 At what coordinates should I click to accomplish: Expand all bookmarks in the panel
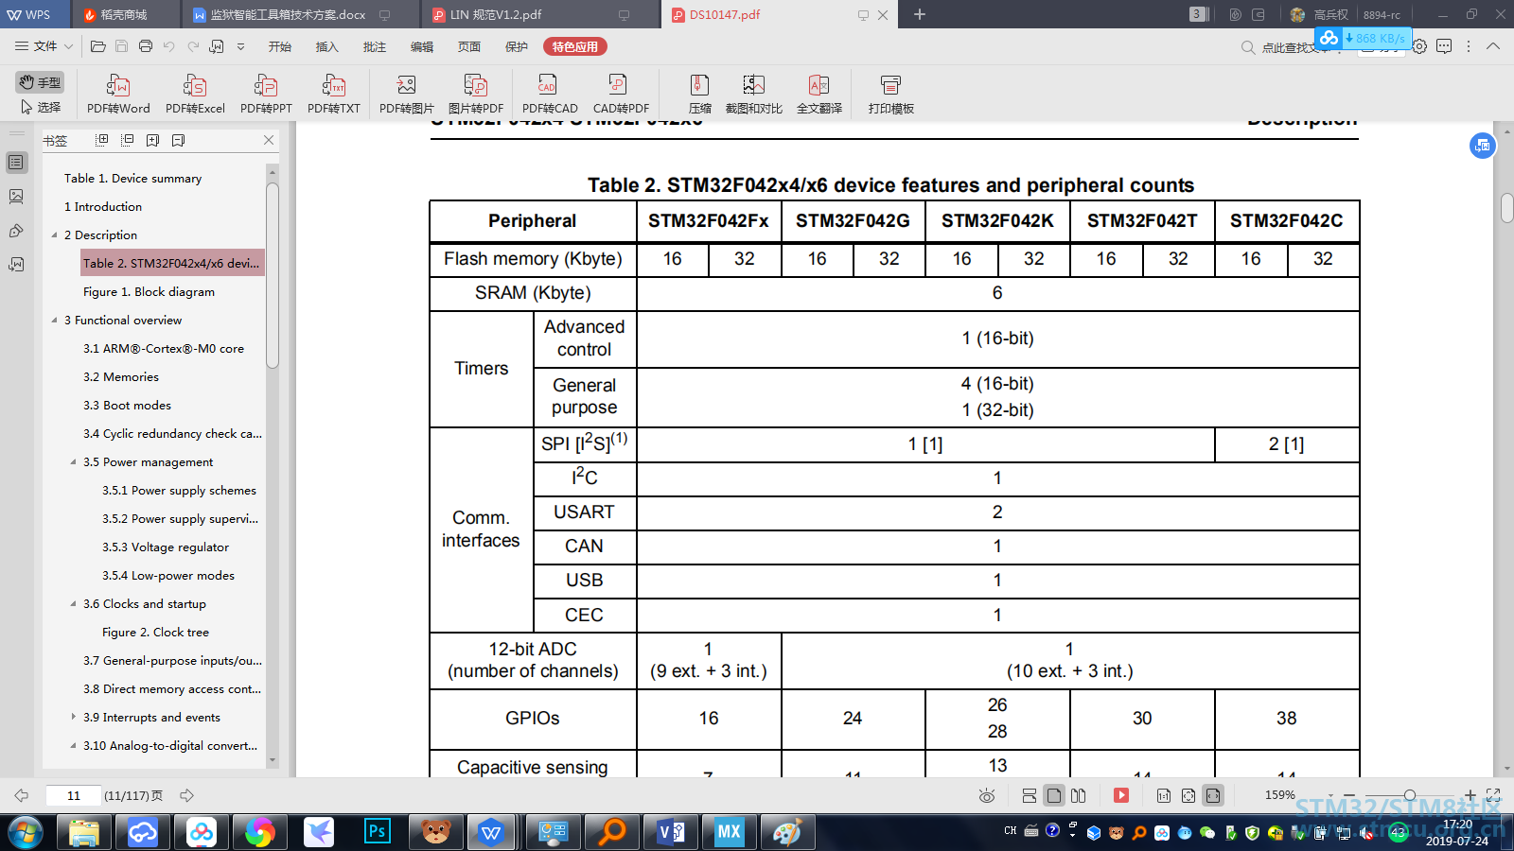102,140
